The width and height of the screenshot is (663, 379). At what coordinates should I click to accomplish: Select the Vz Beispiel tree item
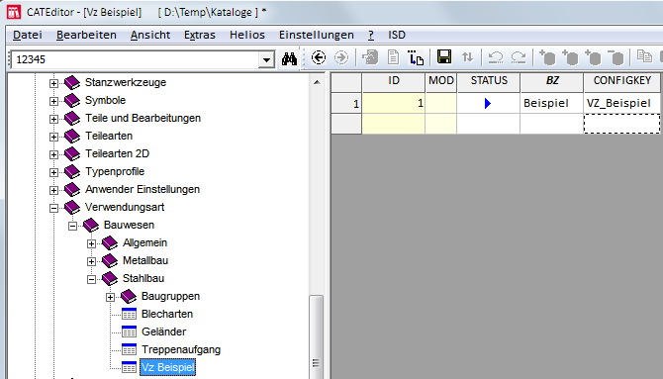tap(168, 367)
